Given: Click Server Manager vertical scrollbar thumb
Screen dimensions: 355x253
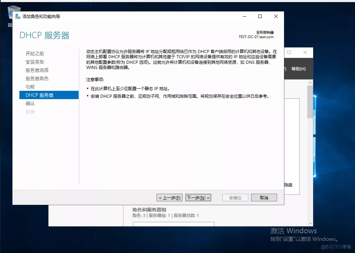Looking at the screenshot, I should pos(310,102).
